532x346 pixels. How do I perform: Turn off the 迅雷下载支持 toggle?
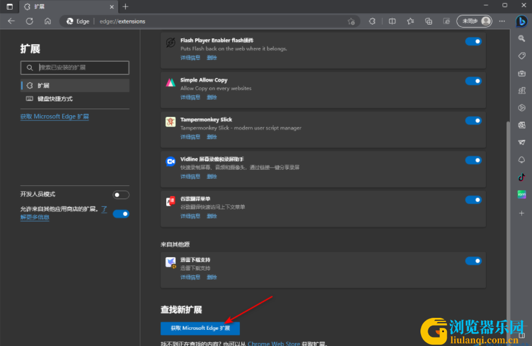coord(473,261)
